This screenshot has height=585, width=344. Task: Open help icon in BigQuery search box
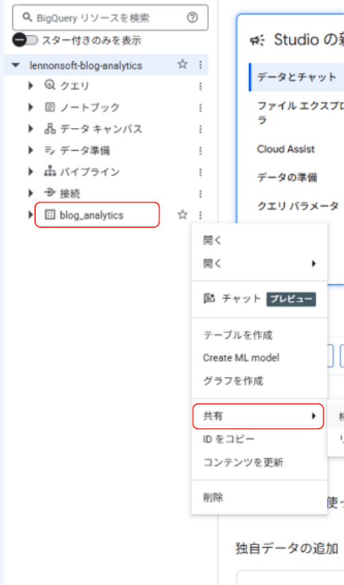(x=193, y=17)
